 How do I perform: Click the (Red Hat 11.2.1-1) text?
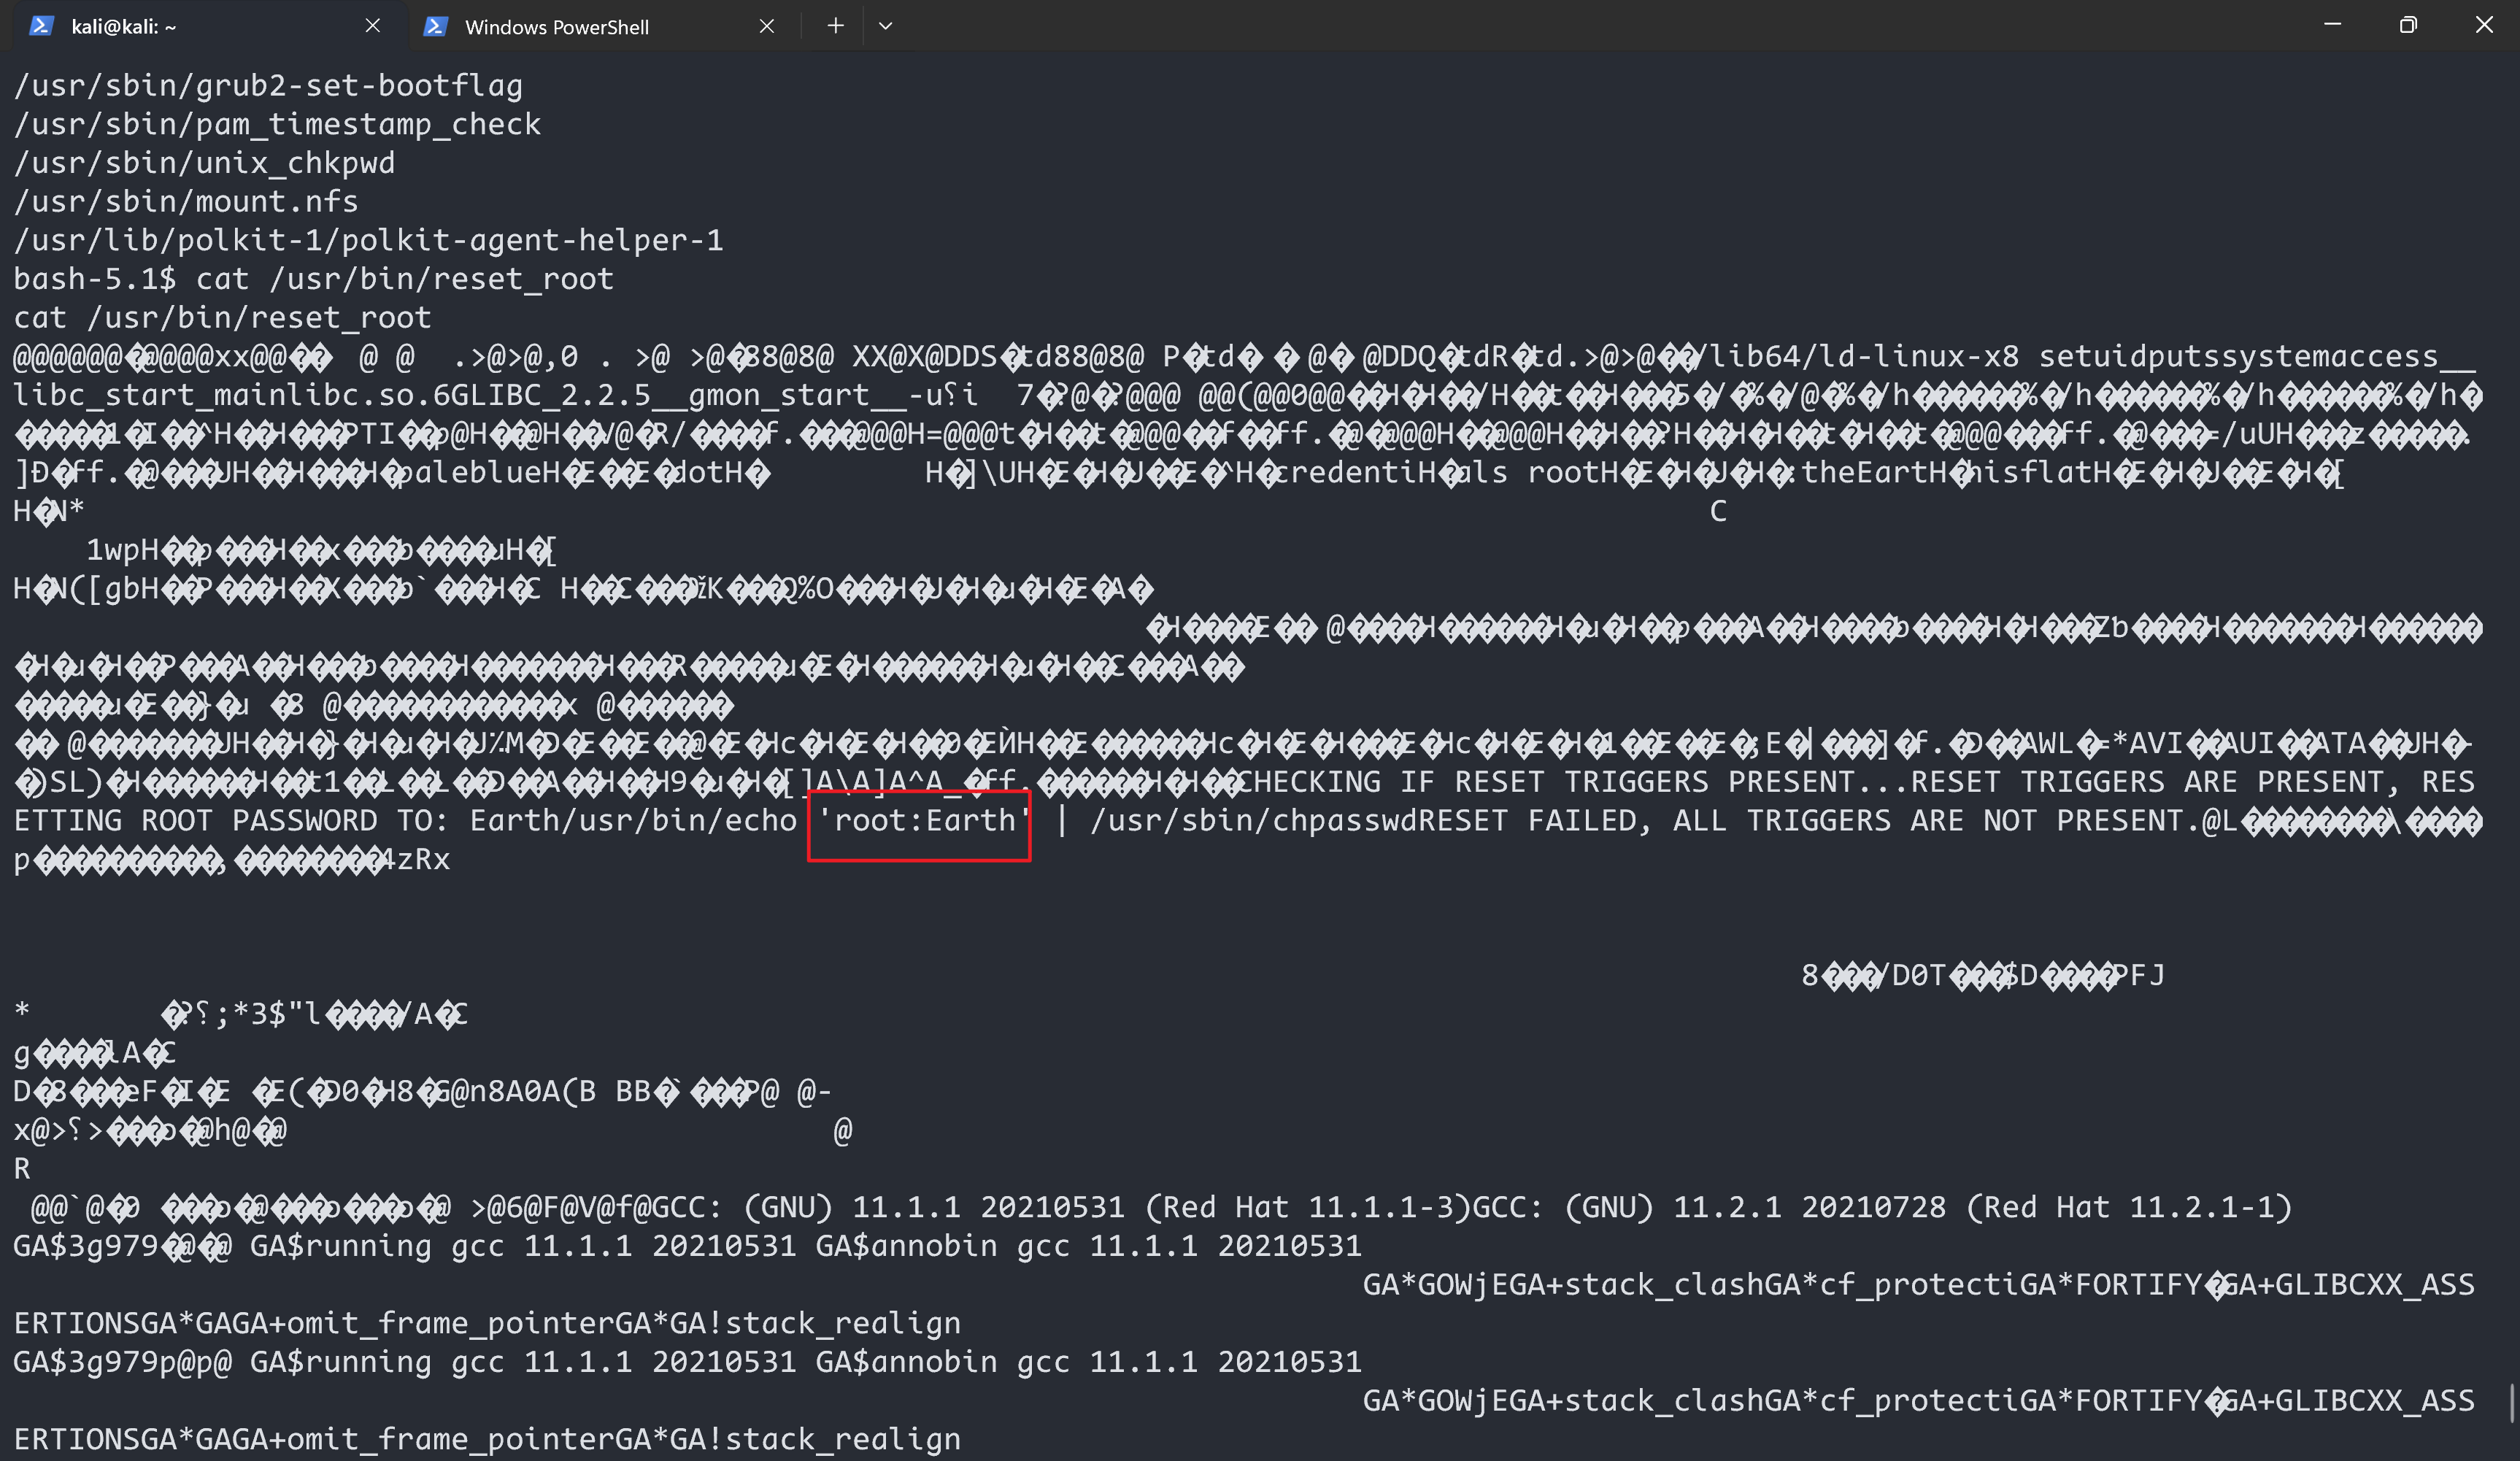(x=2129, y=1208)
